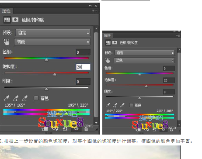This screenshot has width=202, height=159.
Task: Click the color range bar in left panel
Action: pos(46,112)
